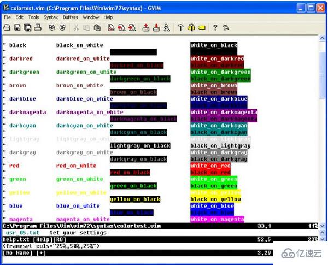Click the Undo toolbar icon
328x265 pixels.
tap(52, 28)
